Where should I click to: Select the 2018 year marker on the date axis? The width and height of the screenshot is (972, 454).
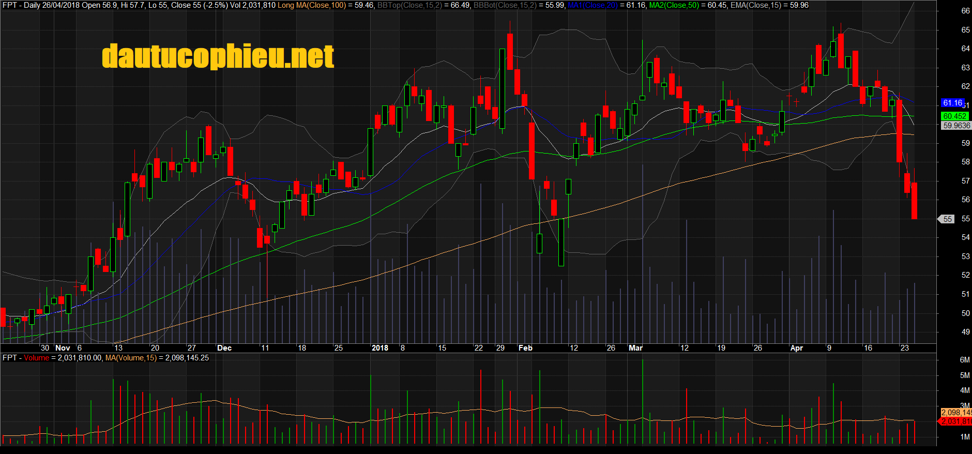click(x=380, y=348)
